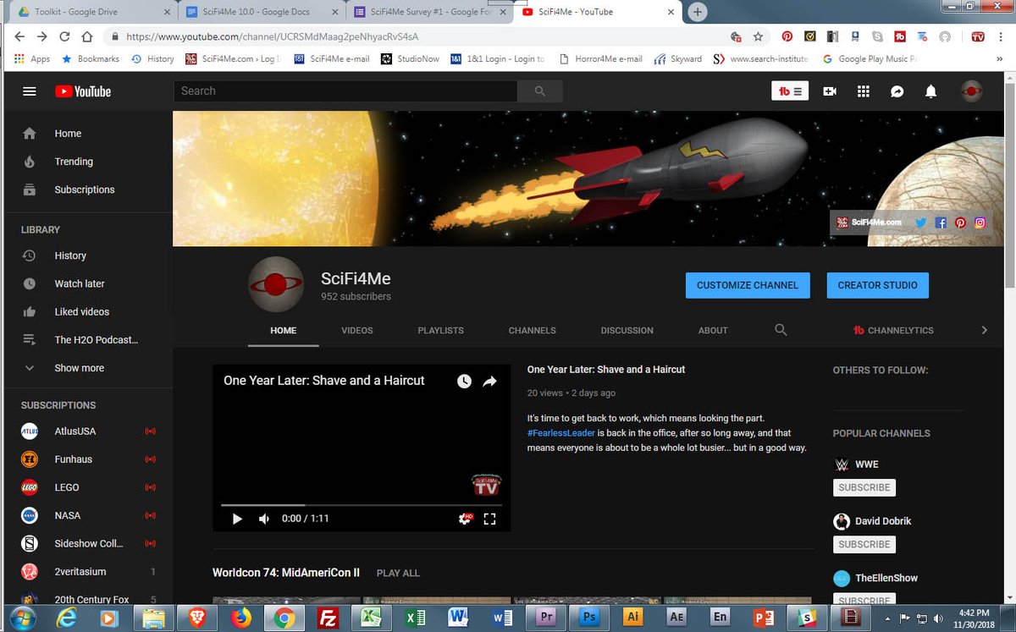Click the browser back arrow

click(20, 37)
